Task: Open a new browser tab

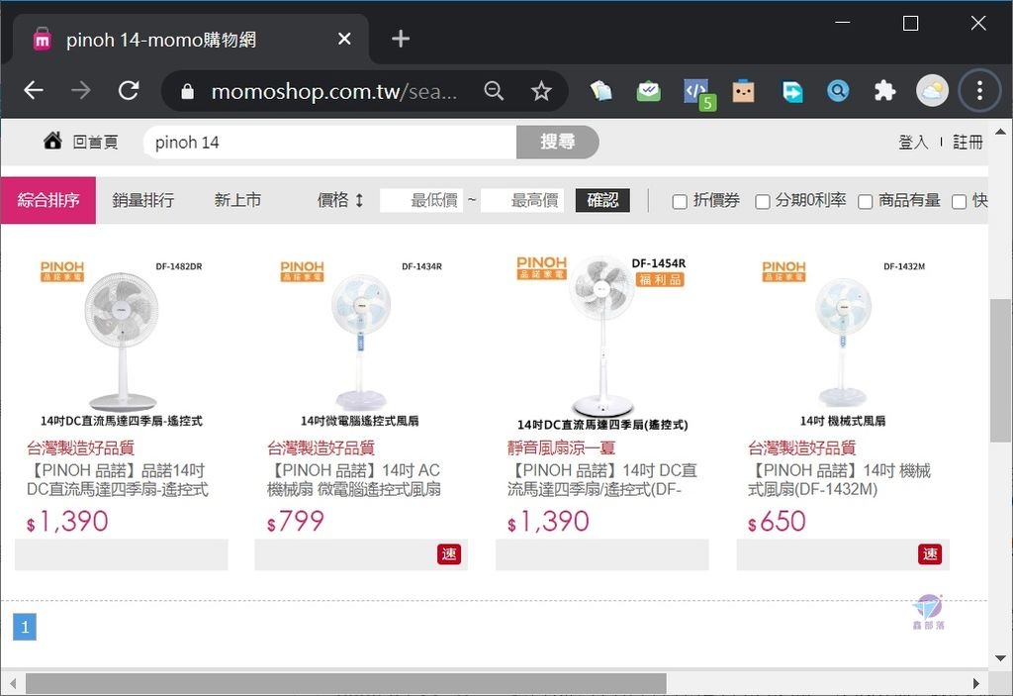Action: coord(401,39)
